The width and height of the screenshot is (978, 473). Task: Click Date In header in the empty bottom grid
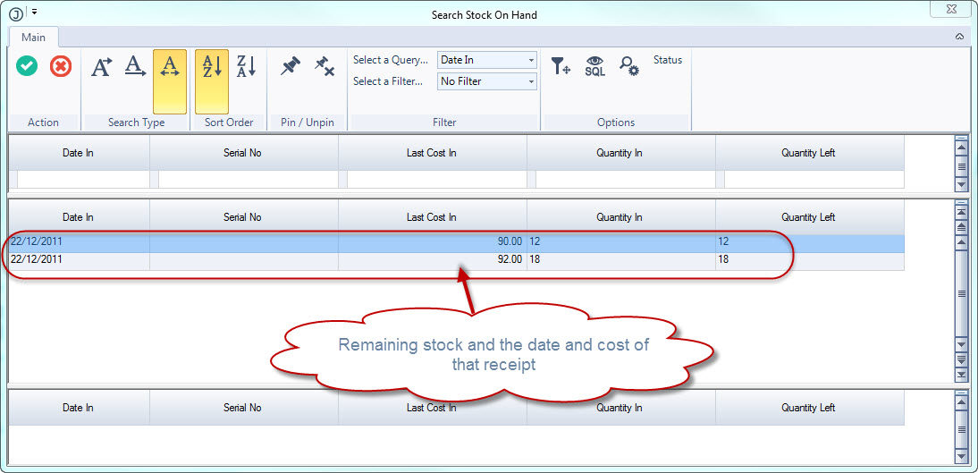[79, 408]
